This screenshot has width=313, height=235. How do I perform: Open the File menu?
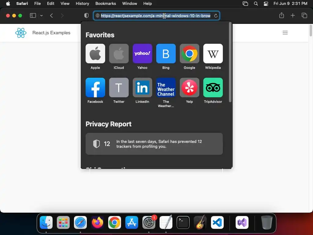(x=38, y=4)
